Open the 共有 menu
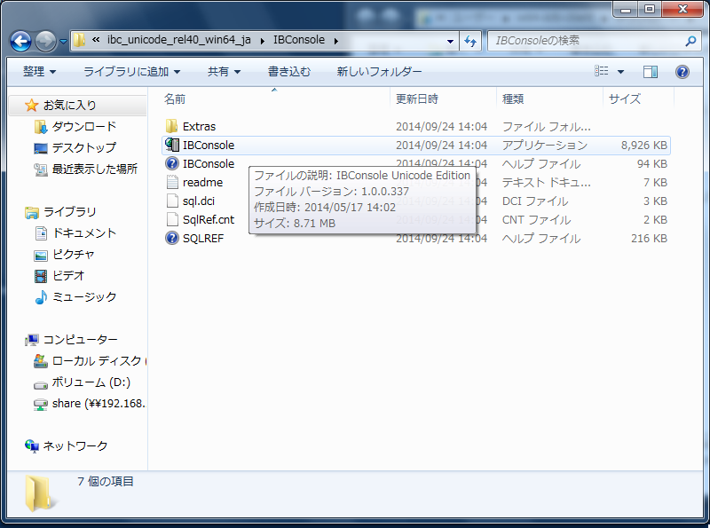This screenshot has width=710, height=528. 225,72
